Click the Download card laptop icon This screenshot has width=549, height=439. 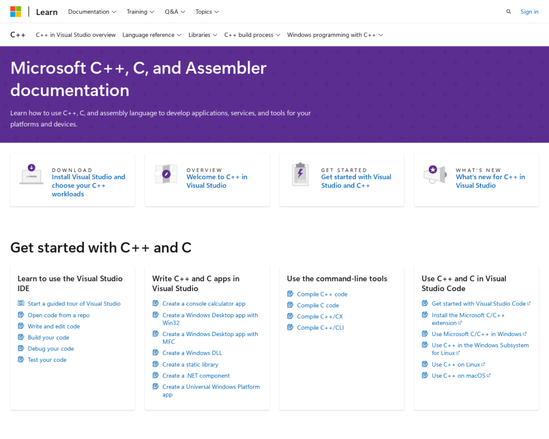click(x=32, y=174)
